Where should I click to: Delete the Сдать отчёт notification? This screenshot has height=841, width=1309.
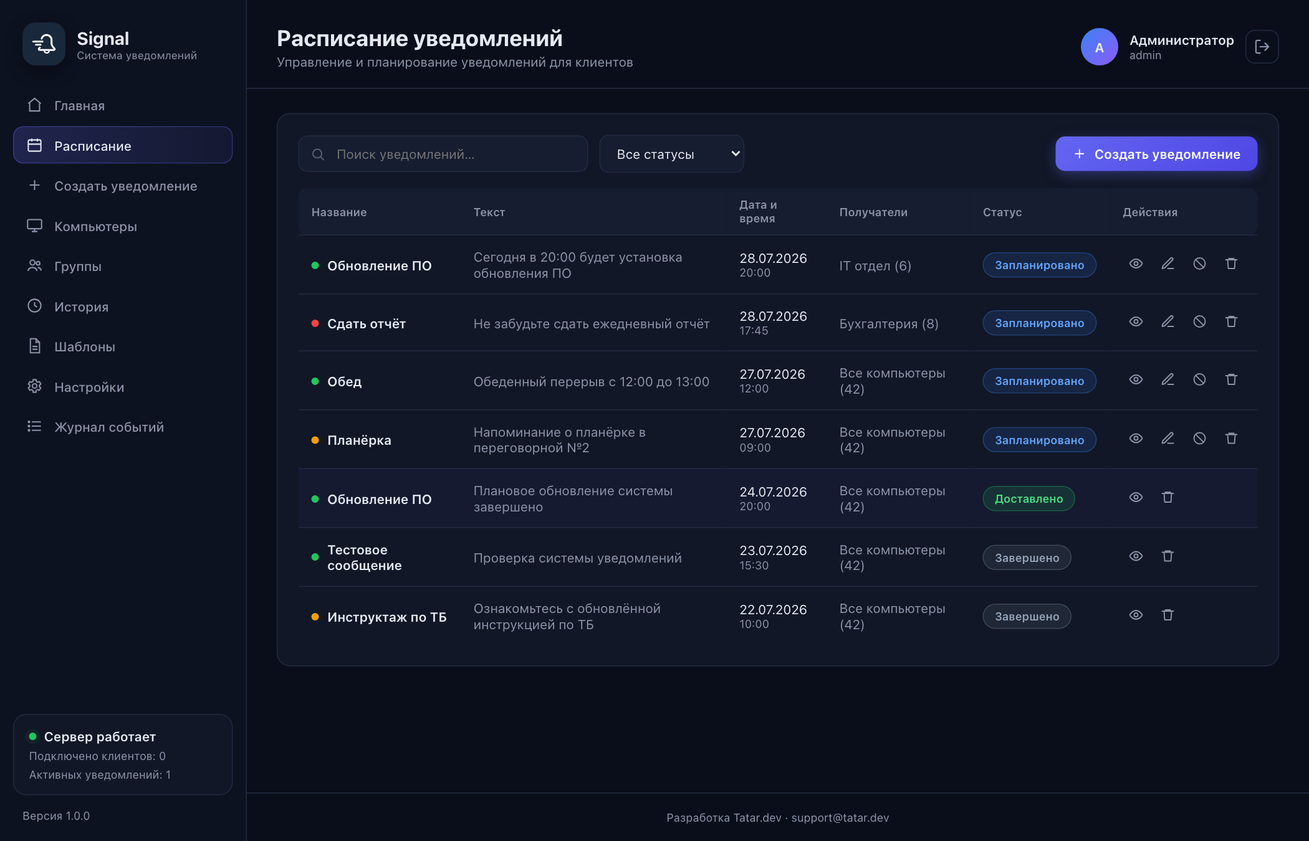(x=1231, y=321)
